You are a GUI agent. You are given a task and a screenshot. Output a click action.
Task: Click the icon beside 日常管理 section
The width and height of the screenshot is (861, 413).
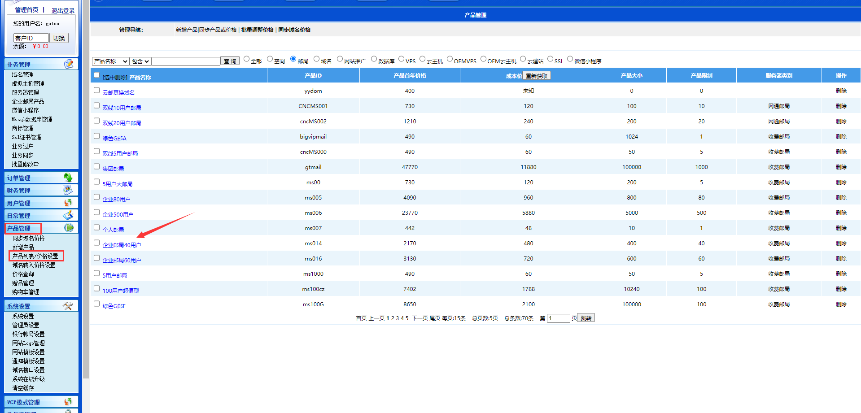[68, 215]
